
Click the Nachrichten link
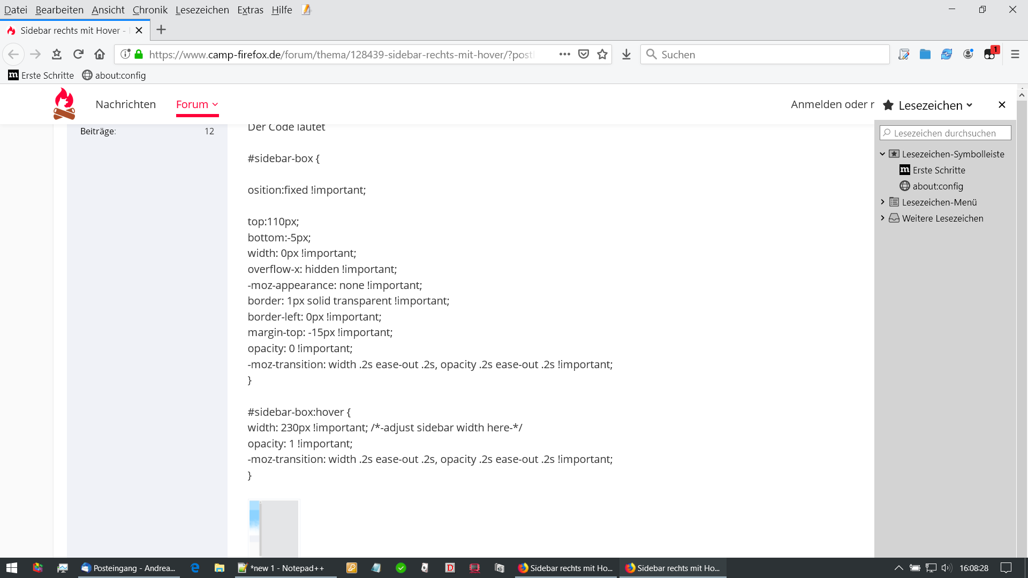pyautogui.click(x=126, y=104)
